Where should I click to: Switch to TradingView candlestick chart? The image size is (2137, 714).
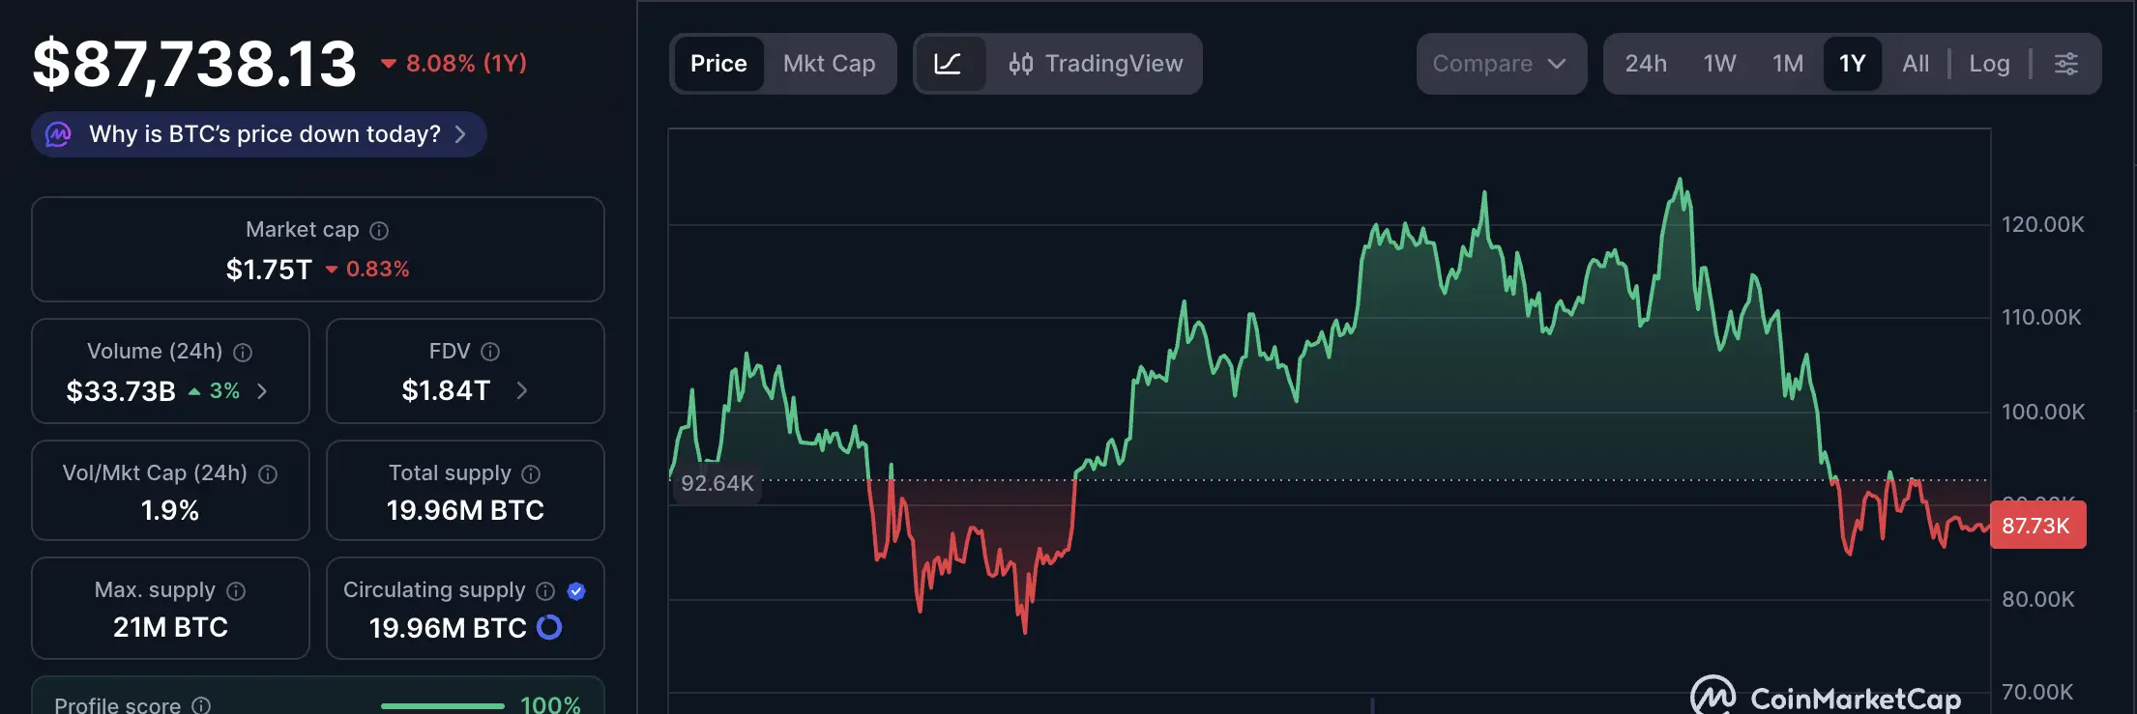tap(1097, 64)
